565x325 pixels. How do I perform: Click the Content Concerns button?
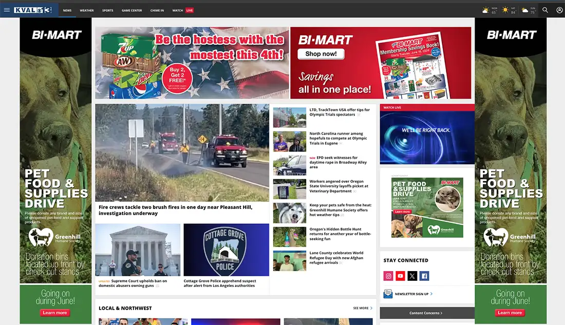[427, 313]
